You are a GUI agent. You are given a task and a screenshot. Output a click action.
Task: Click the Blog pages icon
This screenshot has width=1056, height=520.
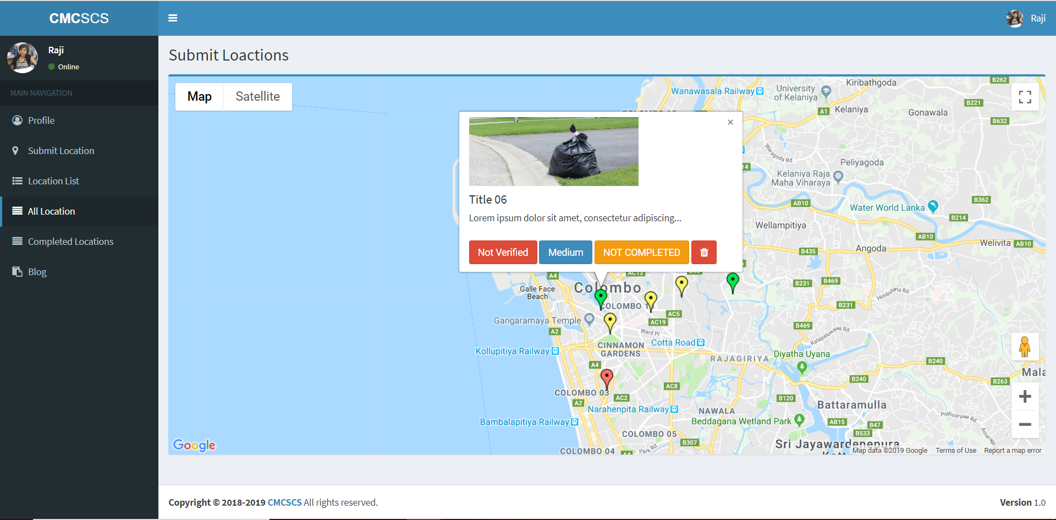[17, 271]
